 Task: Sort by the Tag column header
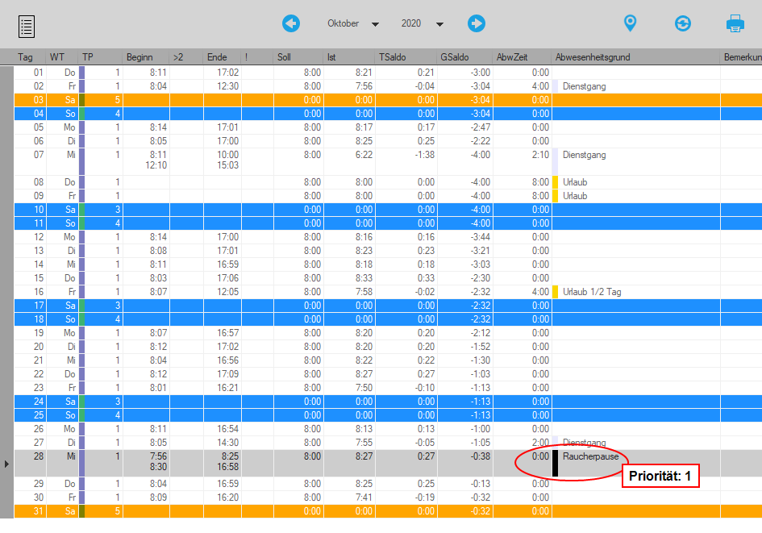pyautogui.click(x=26, y=57)
